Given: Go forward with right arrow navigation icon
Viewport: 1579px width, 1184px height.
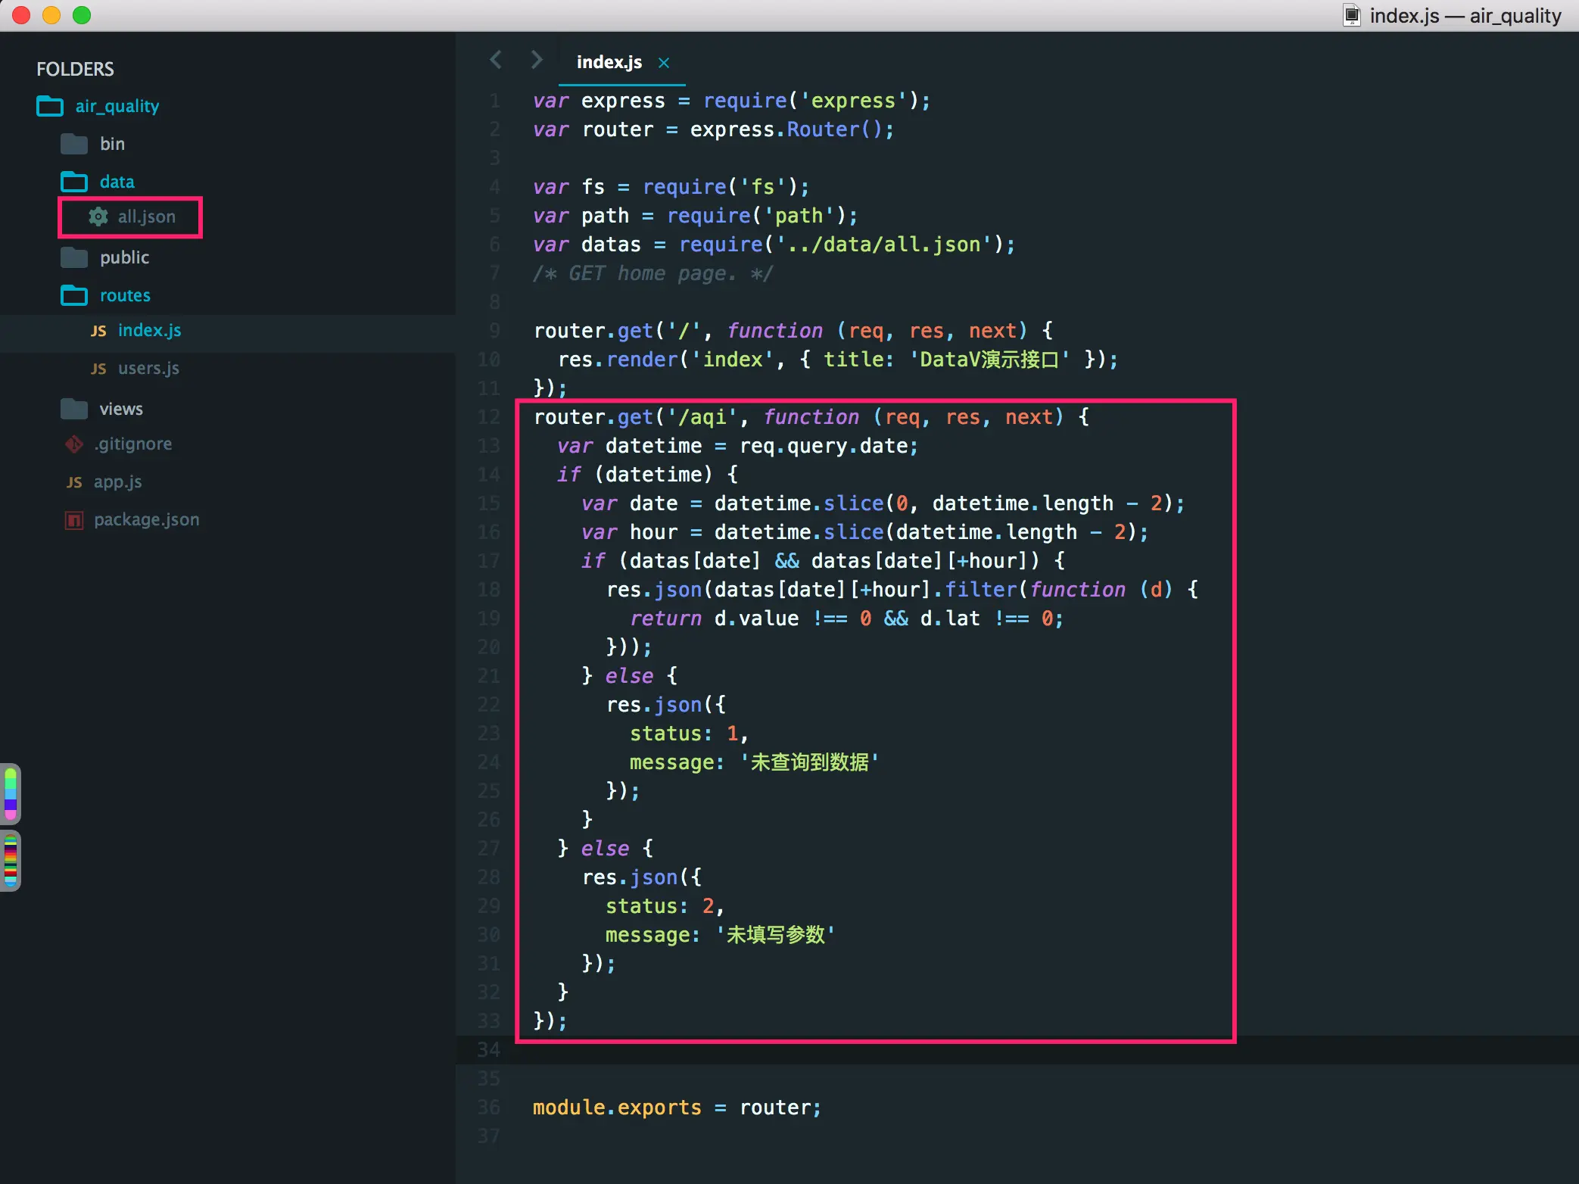Looking at the screenshot, I should point(537,60).
